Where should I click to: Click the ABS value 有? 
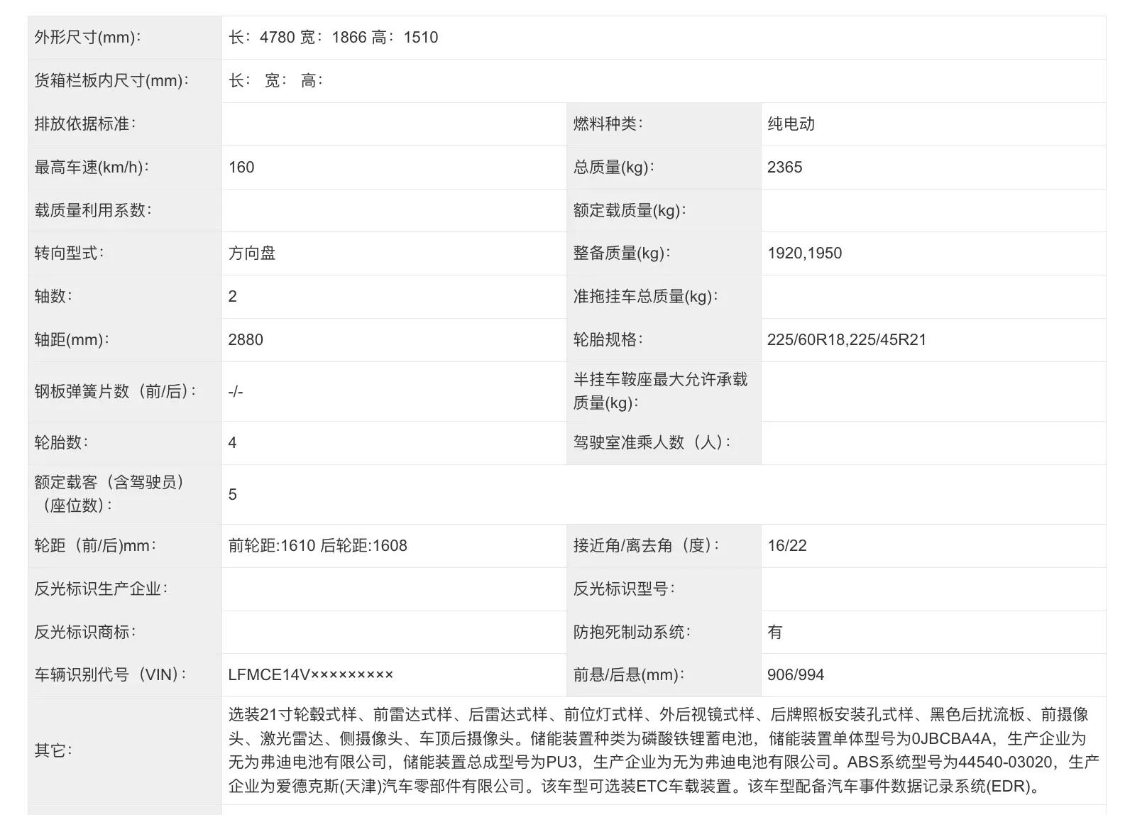[775, 632]
